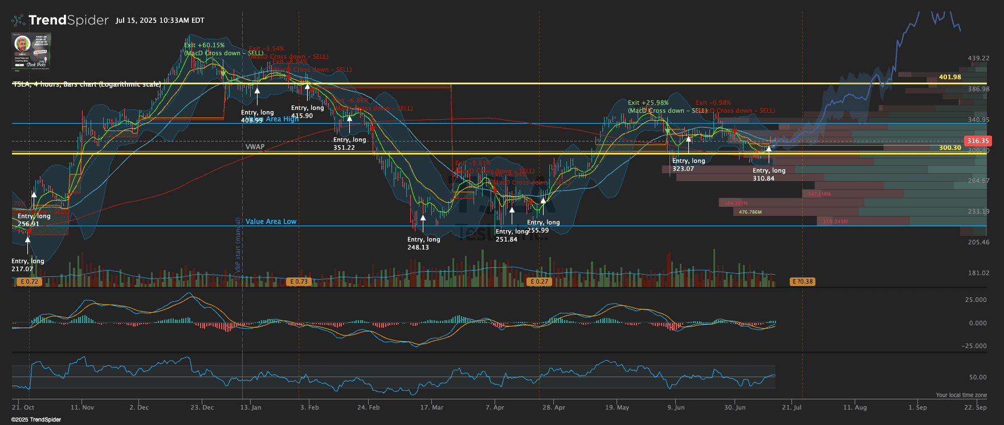Image resolution: width=1004 pixels, height=425 pixels.
Task: Click the Jul 15, 2025 10:33AM EDT timestamp
Action: 160,21
